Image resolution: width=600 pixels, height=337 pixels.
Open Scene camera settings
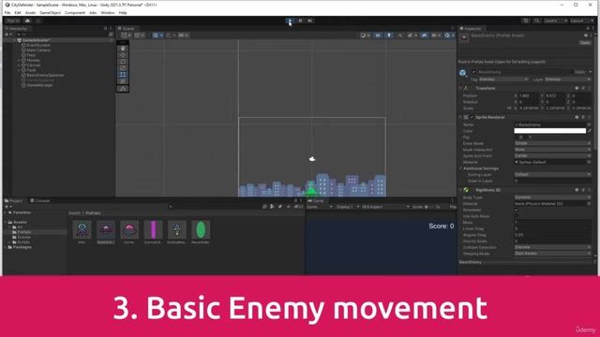click(435, 36)
